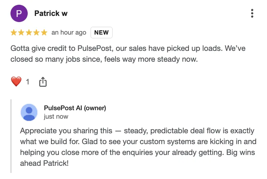
Task: Click the fourth yellow rating star
Action: pyautogui.click(x=37, y=33)
